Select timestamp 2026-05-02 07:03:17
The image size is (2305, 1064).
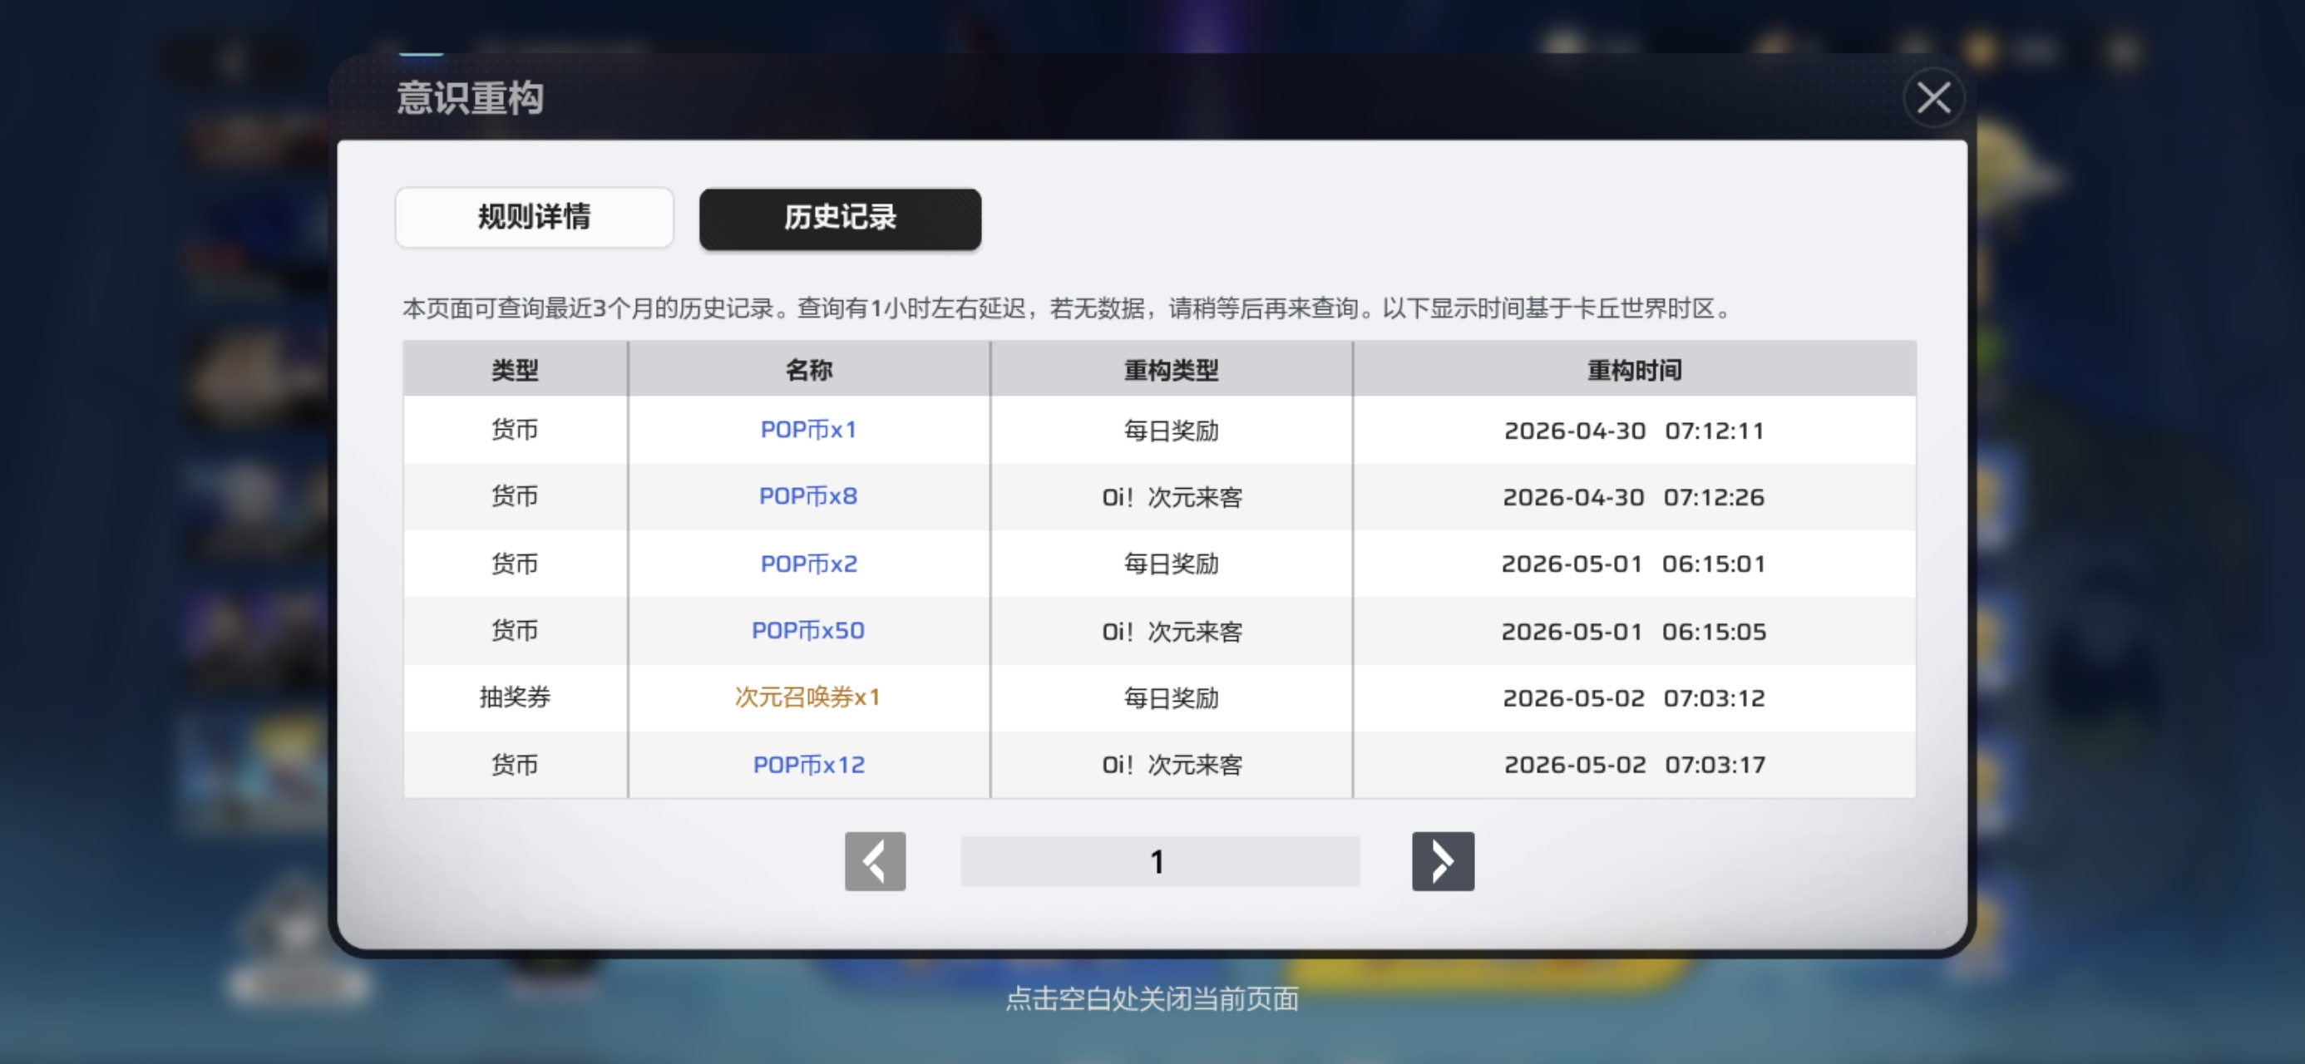coord(1634,764)
